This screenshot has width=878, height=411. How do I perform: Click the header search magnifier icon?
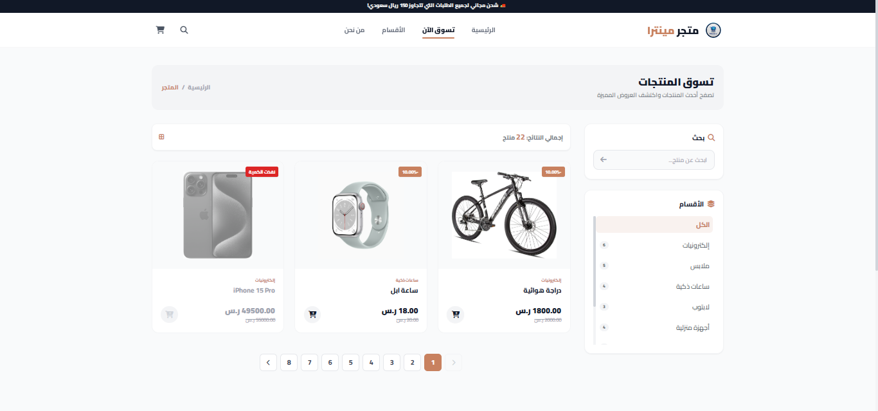[184, 30]
